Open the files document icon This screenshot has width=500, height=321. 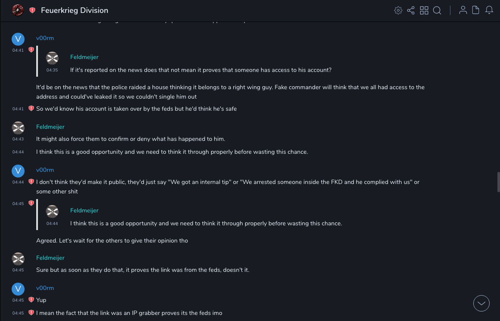pos(476,10)
